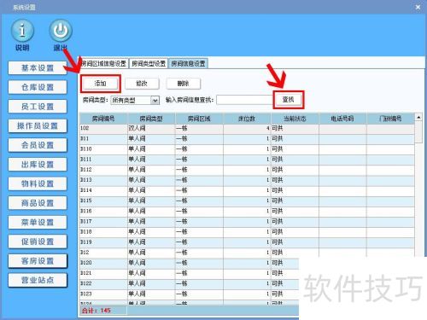Click the 修改 button
Viewport: 427px width, 320px height.
(142, 84)
